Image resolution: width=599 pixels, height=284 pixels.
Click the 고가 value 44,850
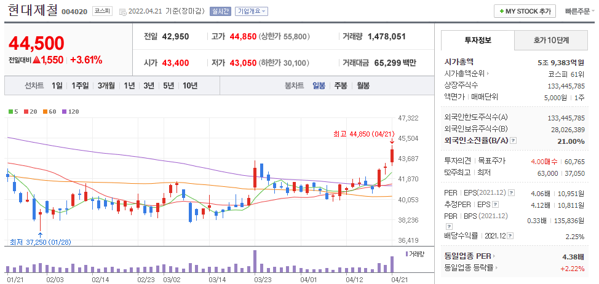coord(243,37)
